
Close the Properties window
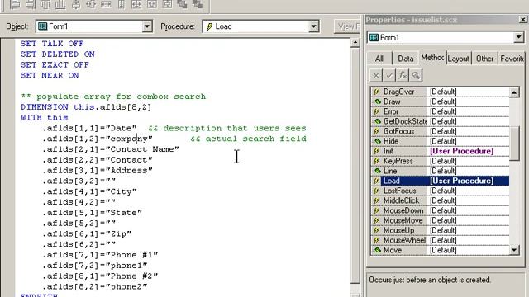523,20
